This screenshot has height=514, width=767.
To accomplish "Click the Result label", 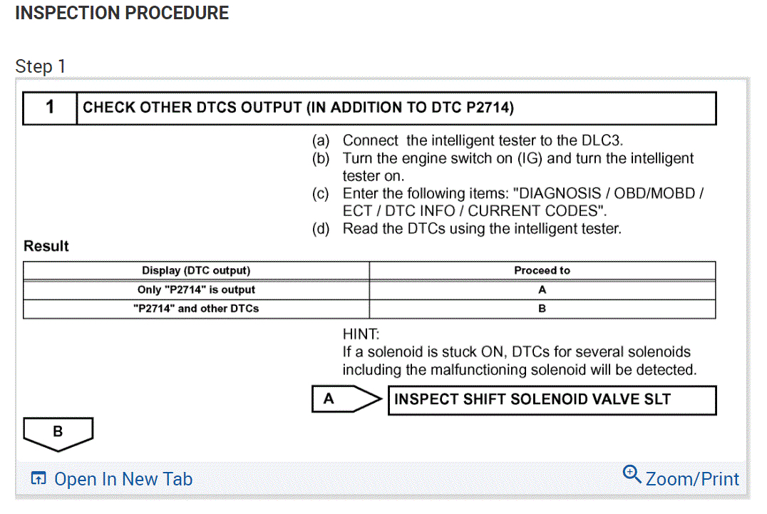I will [x=46, y=246].
